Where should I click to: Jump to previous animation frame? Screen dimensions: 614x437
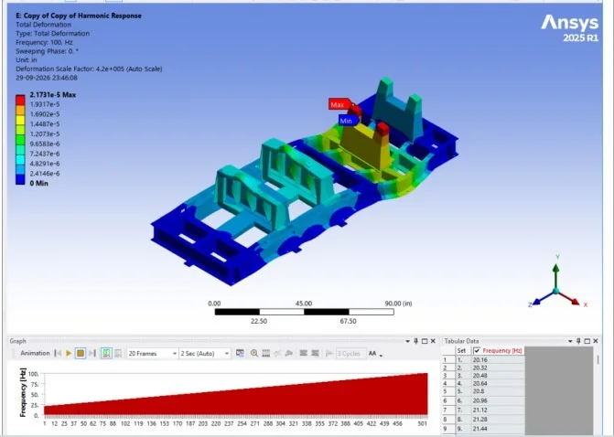pos(58,353)
